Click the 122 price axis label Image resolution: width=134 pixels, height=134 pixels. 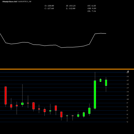point(128,84)
